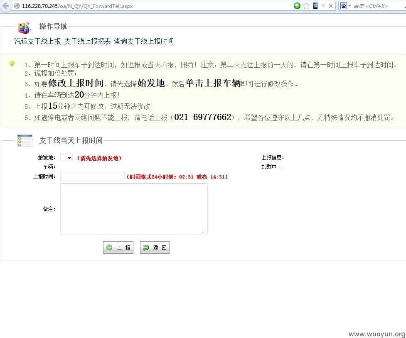
Task: Click the 操作导航 heading text
Action: pos(53,26)
